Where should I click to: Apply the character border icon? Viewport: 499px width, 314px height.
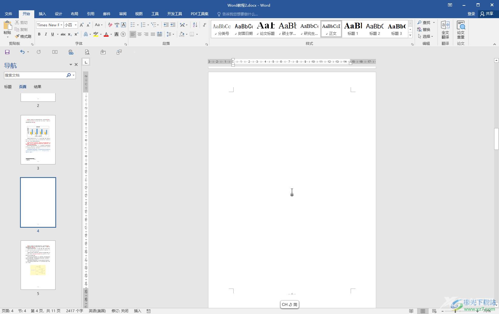[x=123, y=25]
